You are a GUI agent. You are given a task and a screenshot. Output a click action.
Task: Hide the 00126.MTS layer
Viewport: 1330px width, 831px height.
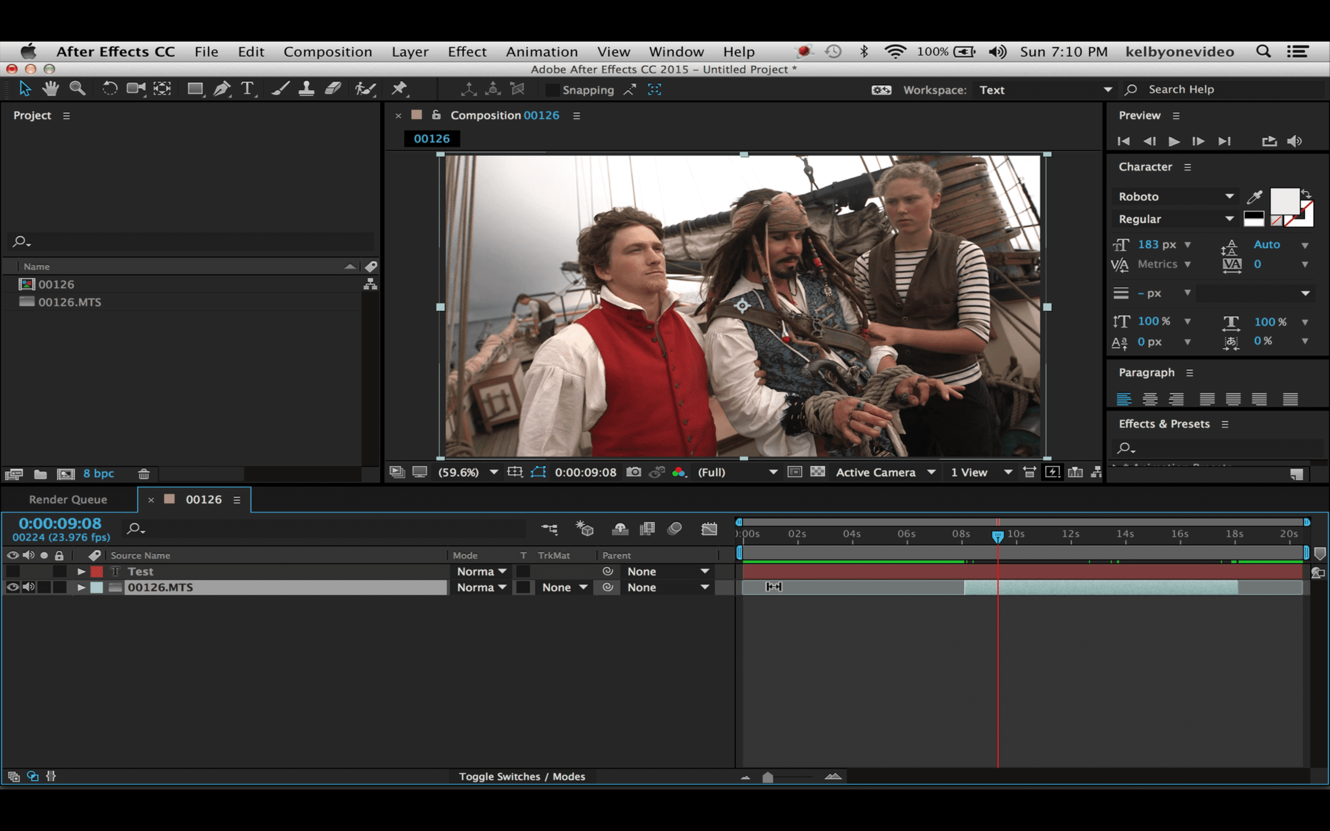click(x=12, y=587)
